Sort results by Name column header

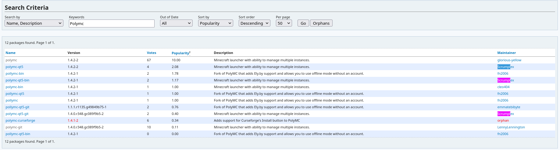pos(10,53)
